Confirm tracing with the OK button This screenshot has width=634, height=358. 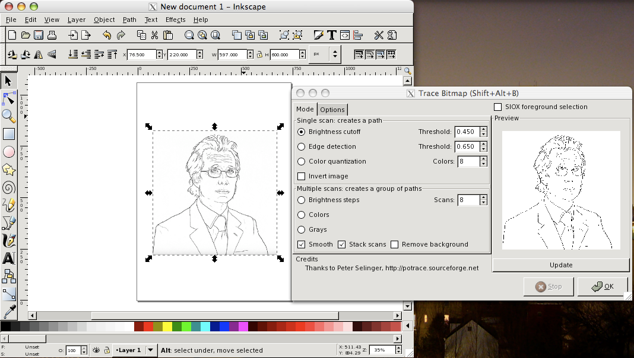(602, 286)
